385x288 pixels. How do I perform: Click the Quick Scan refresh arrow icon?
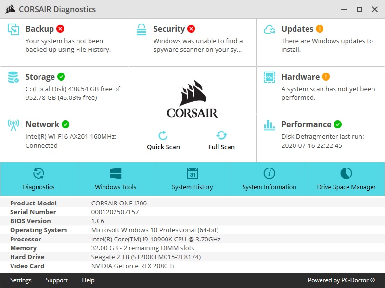point(163,135)
